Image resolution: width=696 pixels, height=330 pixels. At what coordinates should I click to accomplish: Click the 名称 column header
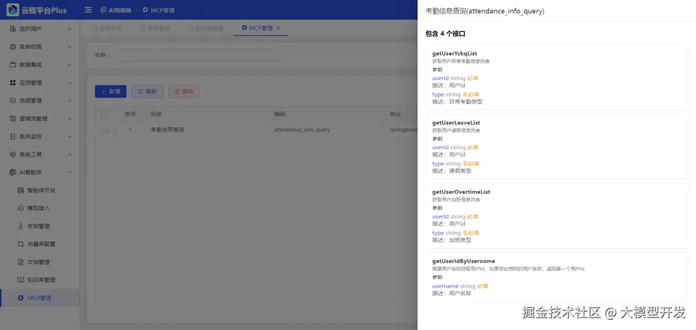point(156,114)
